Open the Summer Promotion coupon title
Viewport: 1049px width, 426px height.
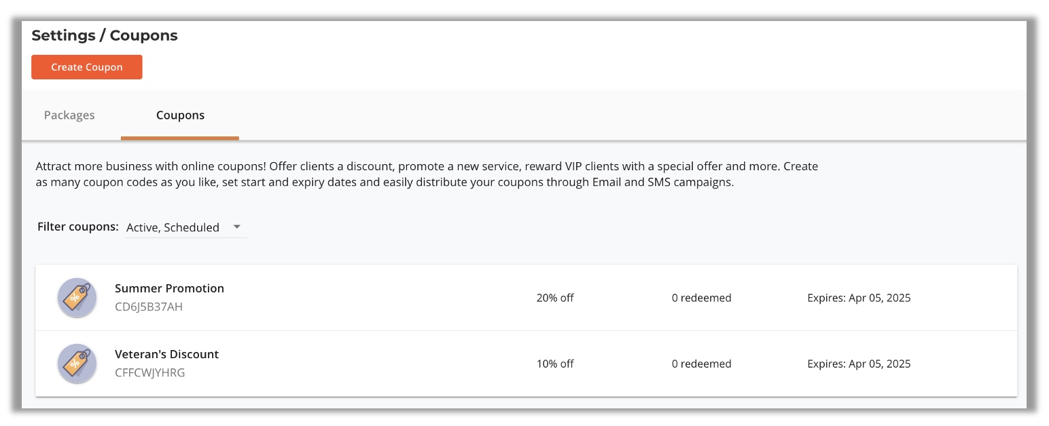point(169,288)
